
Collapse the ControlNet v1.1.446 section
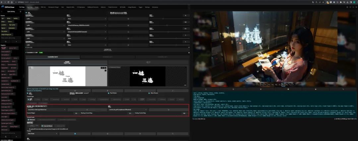[x=189, y=53]
